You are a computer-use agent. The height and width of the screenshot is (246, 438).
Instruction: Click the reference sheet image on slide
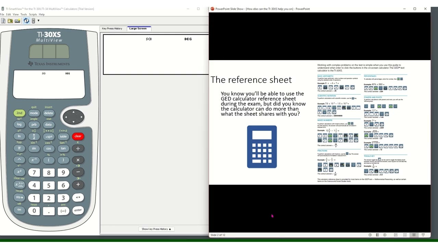(x=362, y=123)
